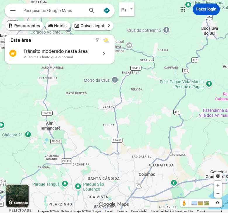The image size is (228, 213).
Task: Click the Fazer login button
Action: (x=206, y=9)
